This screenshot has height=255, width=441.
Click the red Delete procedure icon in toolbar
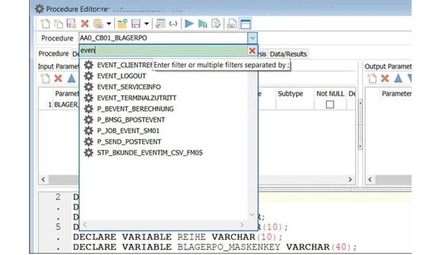(84, 24)
